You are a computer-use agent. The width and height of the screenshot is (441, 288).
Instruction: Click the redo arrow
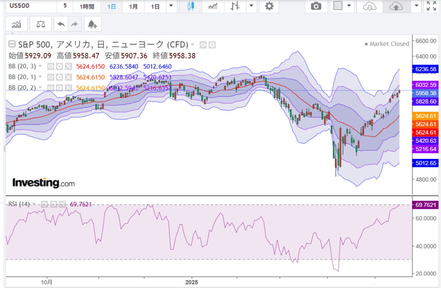pos(75,24)
